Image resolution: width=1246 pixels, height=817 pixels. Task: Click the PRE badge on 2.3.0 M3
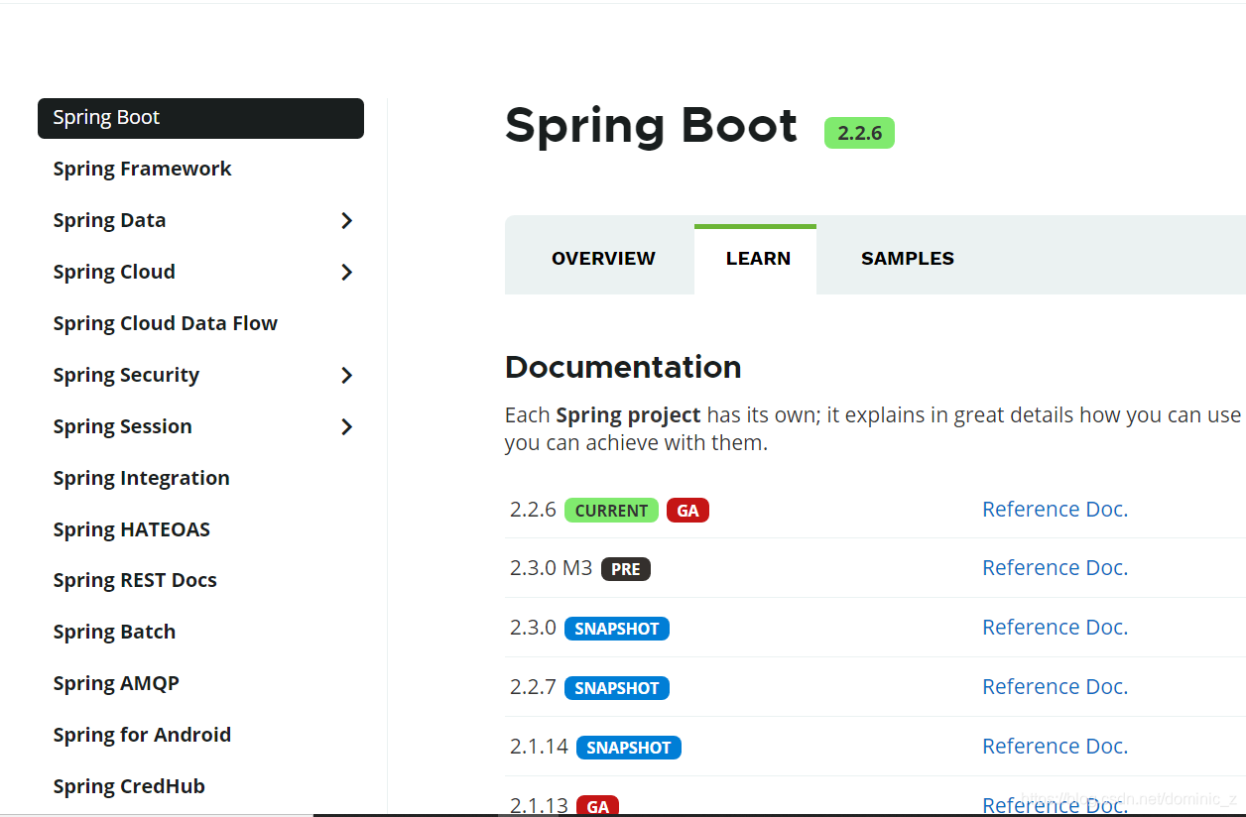[625, 569]
